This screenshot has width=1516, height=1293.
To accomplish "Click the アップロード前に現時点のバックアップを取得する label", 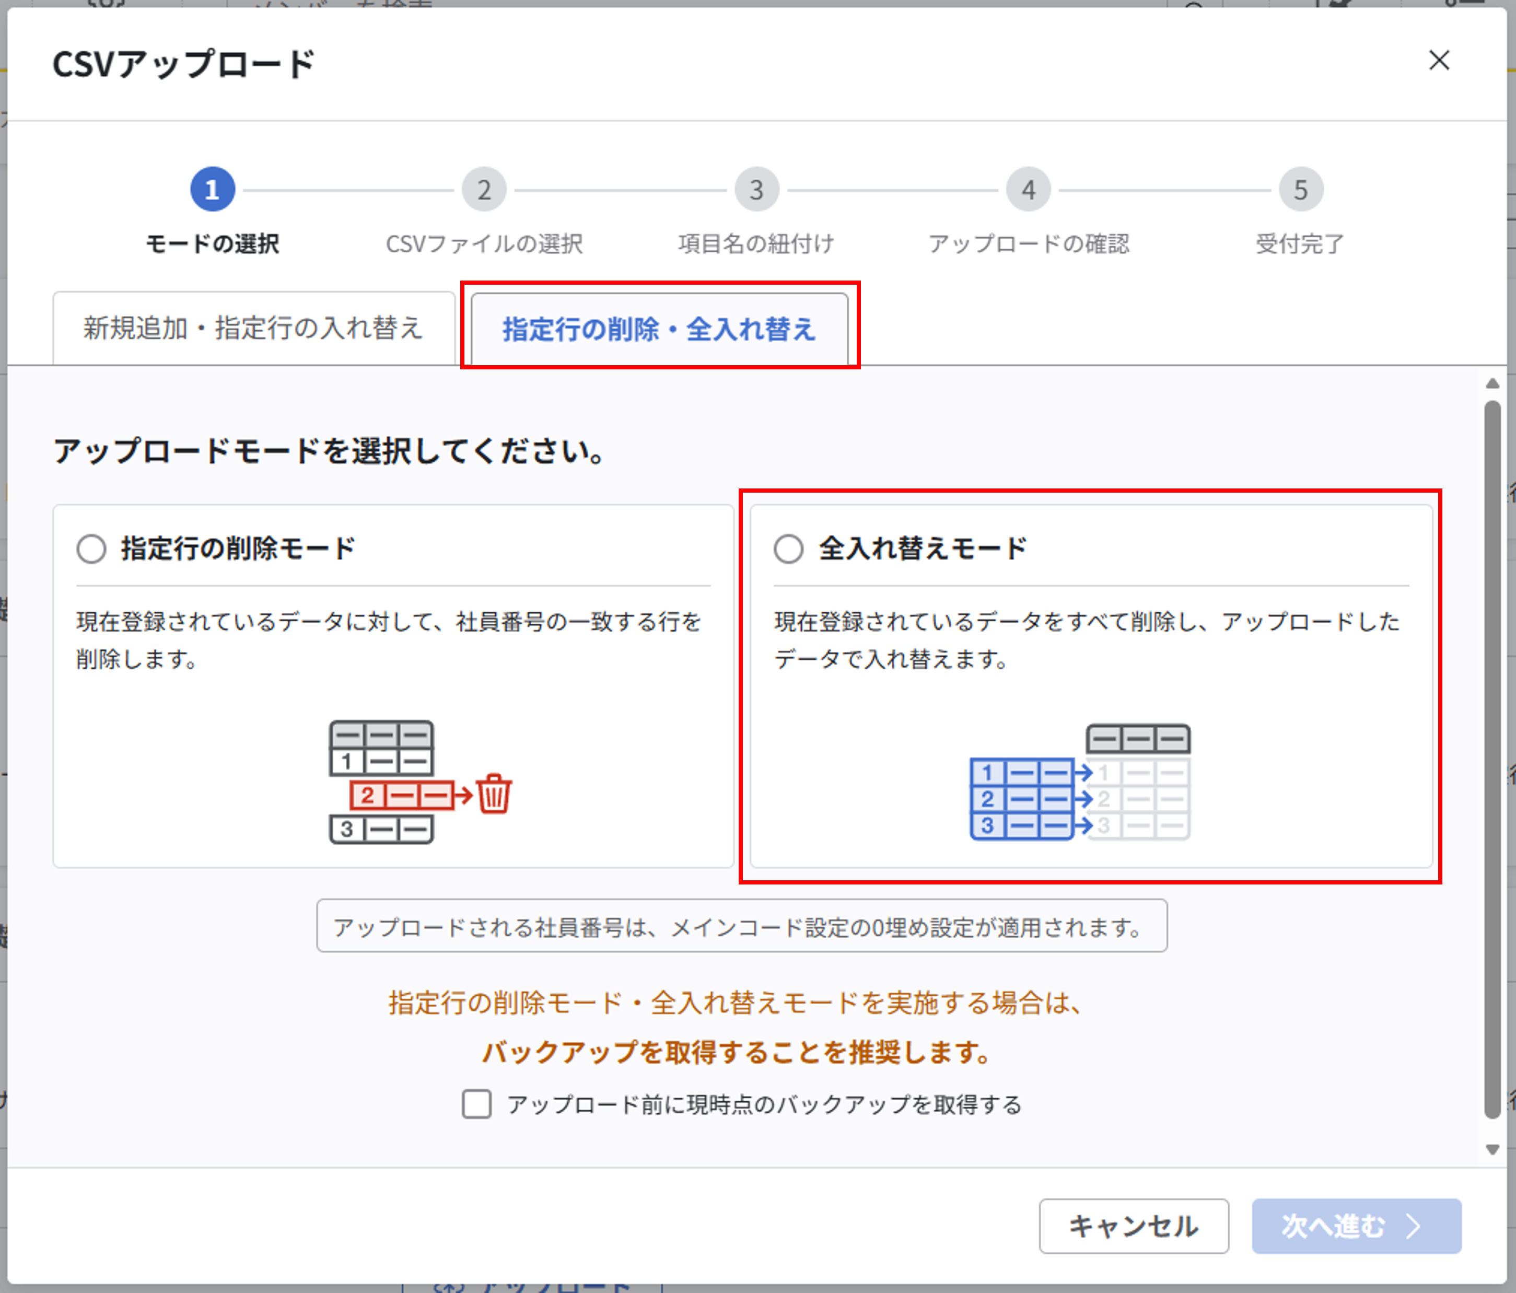I will click(764, 1104).
